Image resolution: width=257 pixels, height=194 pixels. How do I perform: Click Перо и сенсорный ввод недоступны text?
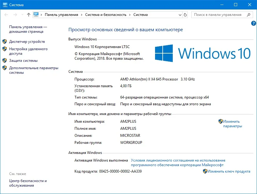coord(165,104)
